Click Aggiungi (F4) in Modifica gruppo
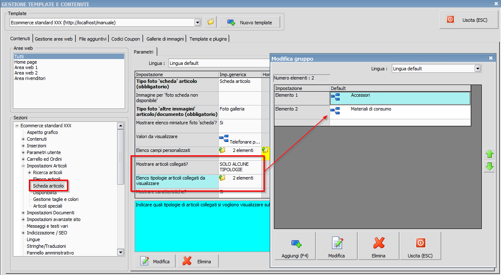The image size is (501, 275). tap(295, 246)
